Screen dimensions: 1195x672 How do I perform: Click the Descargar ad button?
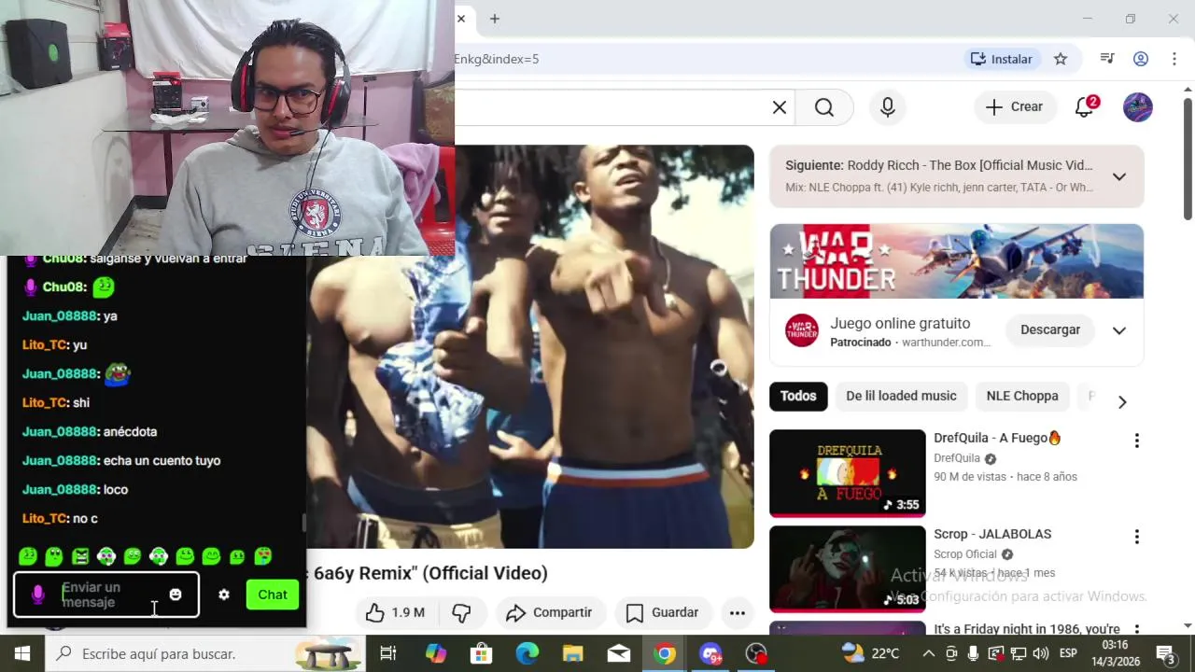pos(1050,329)
